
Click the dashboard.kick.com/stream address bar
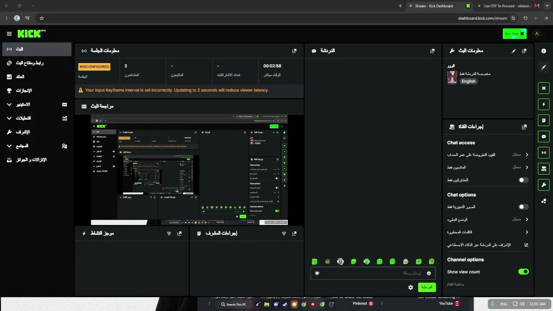point(482,18)
